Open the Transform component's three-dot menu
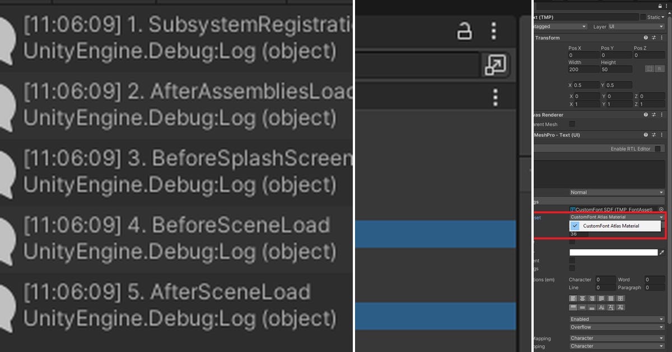 (661, 37)
